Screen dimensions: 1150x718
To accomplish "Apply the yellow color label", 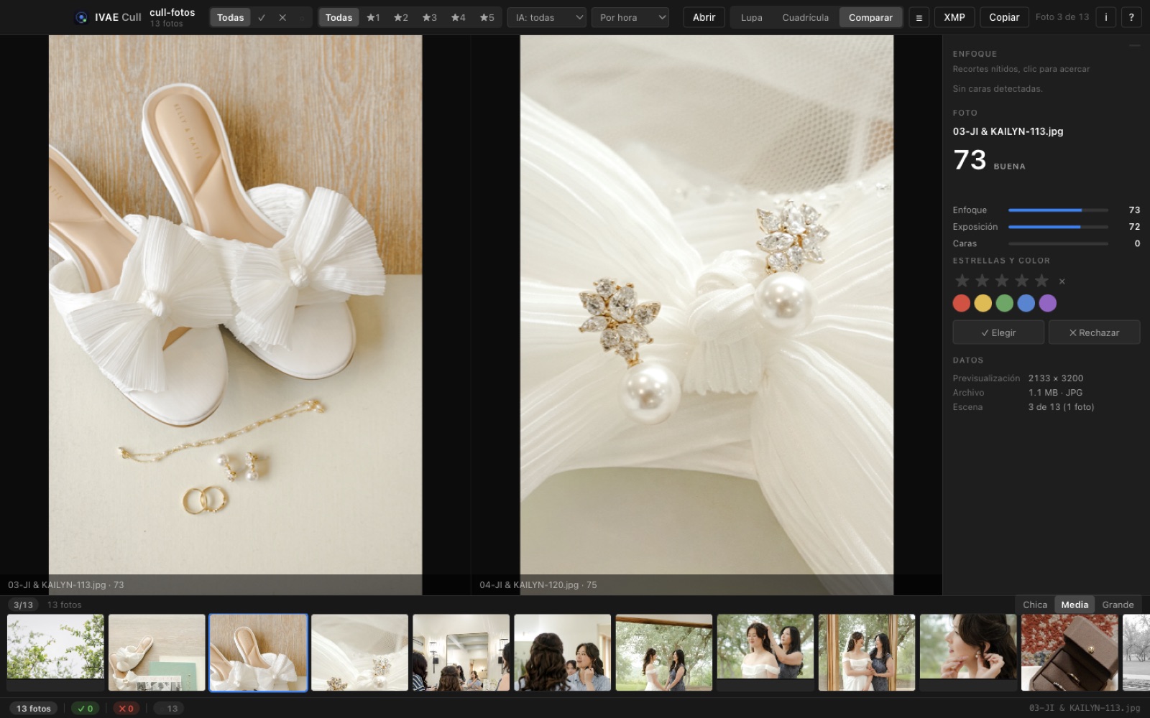I will pos(983,303).
